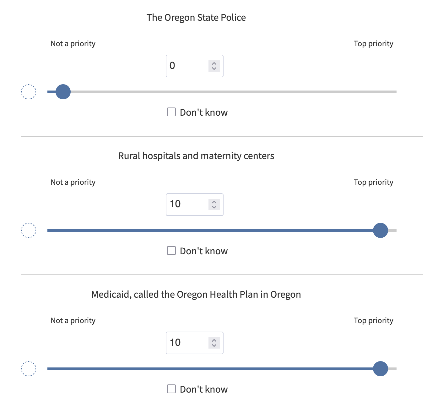Increase Oregon State Police value with up arrow

point(214,63)
